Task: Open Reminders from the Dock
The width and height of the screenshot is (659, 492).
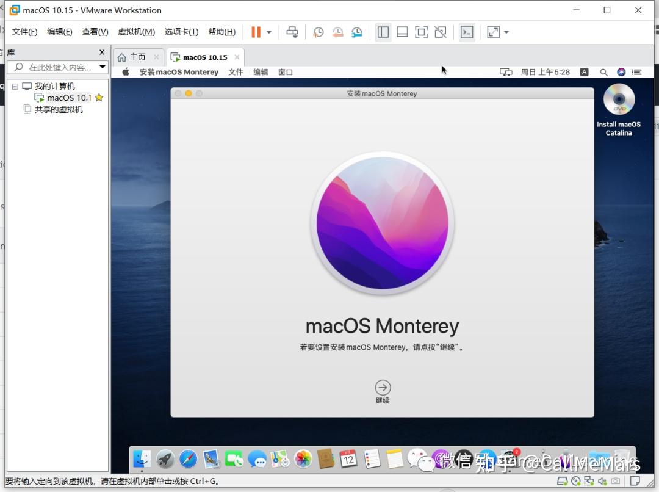Action: point(372,459)
